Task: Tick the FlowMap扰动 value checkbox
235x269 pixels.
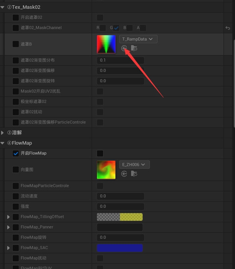Action: coord(100,258)
